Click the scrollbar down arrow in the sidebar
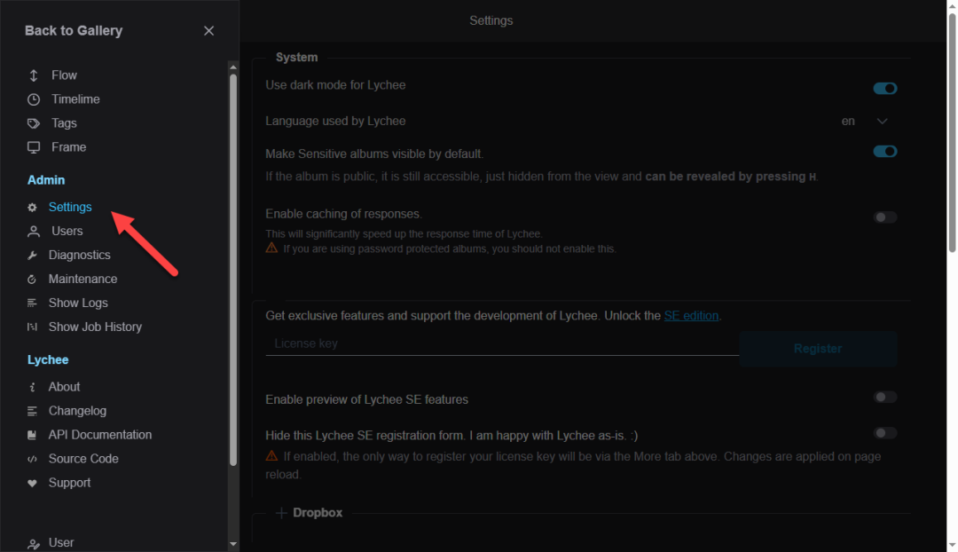958x552 pixels. (x=233, y=543)
